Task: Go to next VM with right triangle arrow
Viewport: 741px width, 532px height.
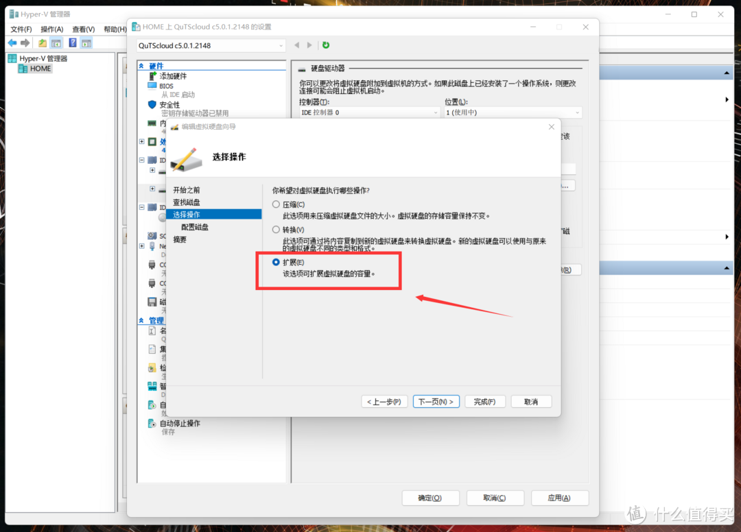Action: [x=309, y=45]
